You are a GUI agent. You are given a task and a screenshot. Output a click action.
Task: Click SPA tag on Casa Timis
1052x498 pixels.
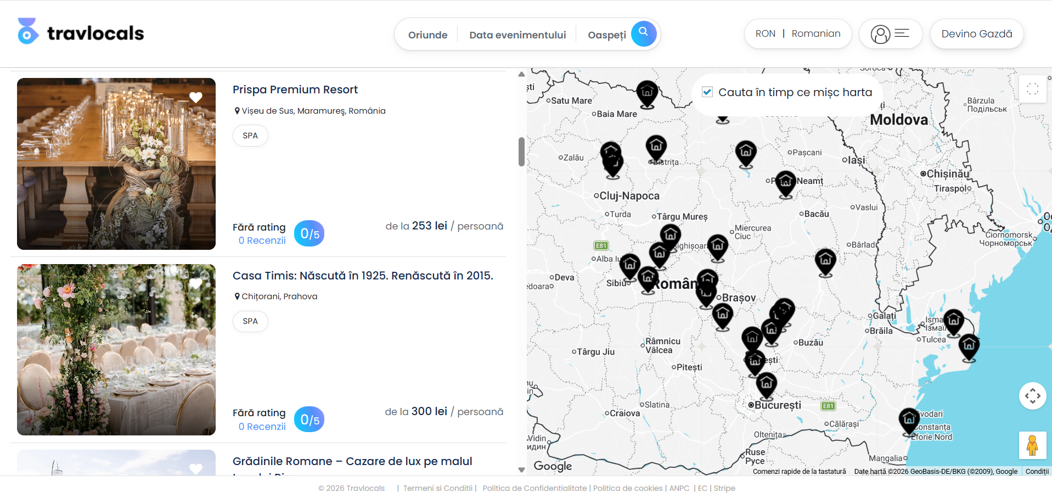(250, 321)
